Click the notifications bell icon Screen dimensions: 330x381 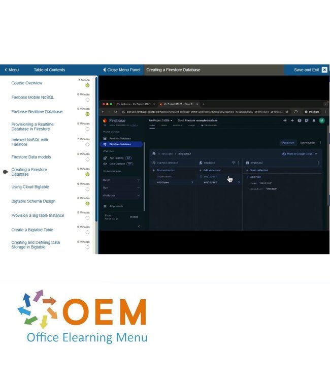tap(314, 120)
